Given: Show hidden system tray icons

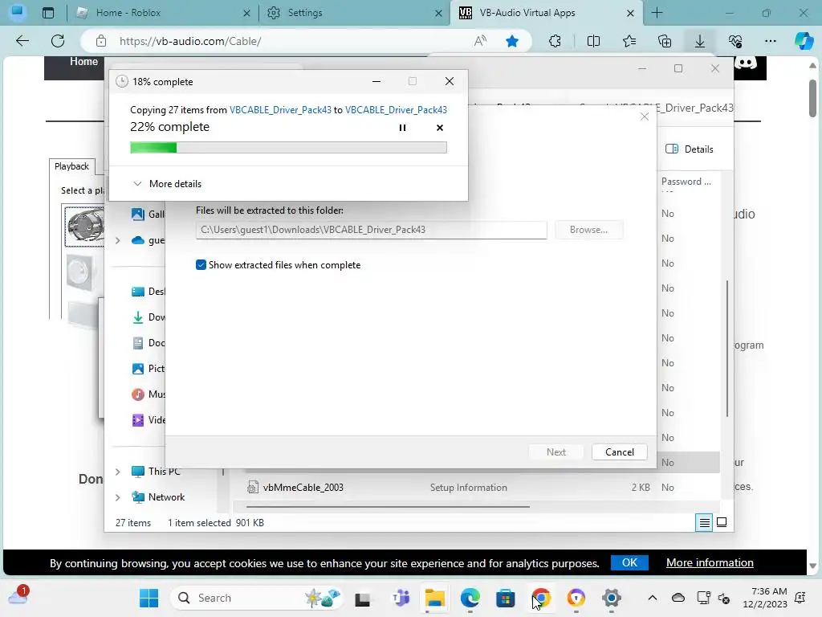Looking at the screenshot, I should point(652,598).
